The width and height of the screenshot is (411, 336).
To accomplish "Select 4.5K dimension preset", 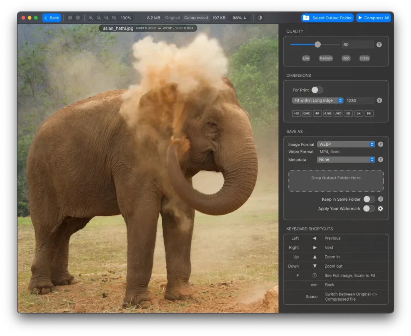I will click(328, 114).
